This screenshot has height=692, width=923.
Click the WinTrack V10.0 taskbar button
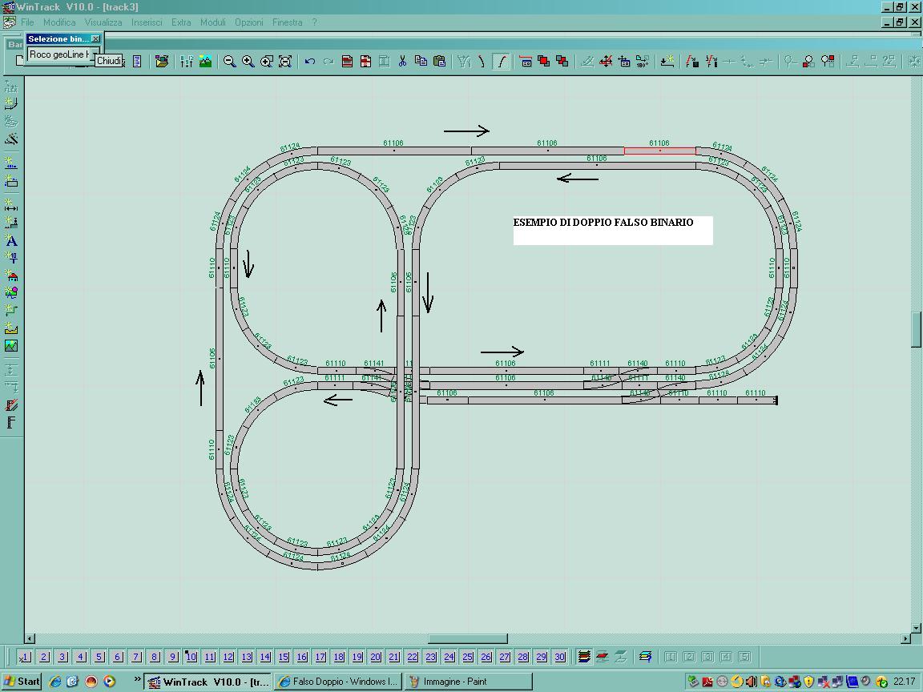click(208, 682)
